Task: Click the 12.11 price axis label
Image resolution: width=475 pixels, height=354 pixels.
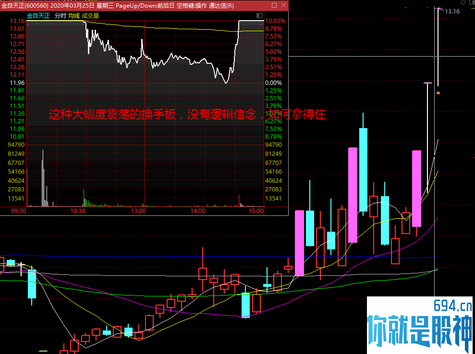Action: click(17, 75)
